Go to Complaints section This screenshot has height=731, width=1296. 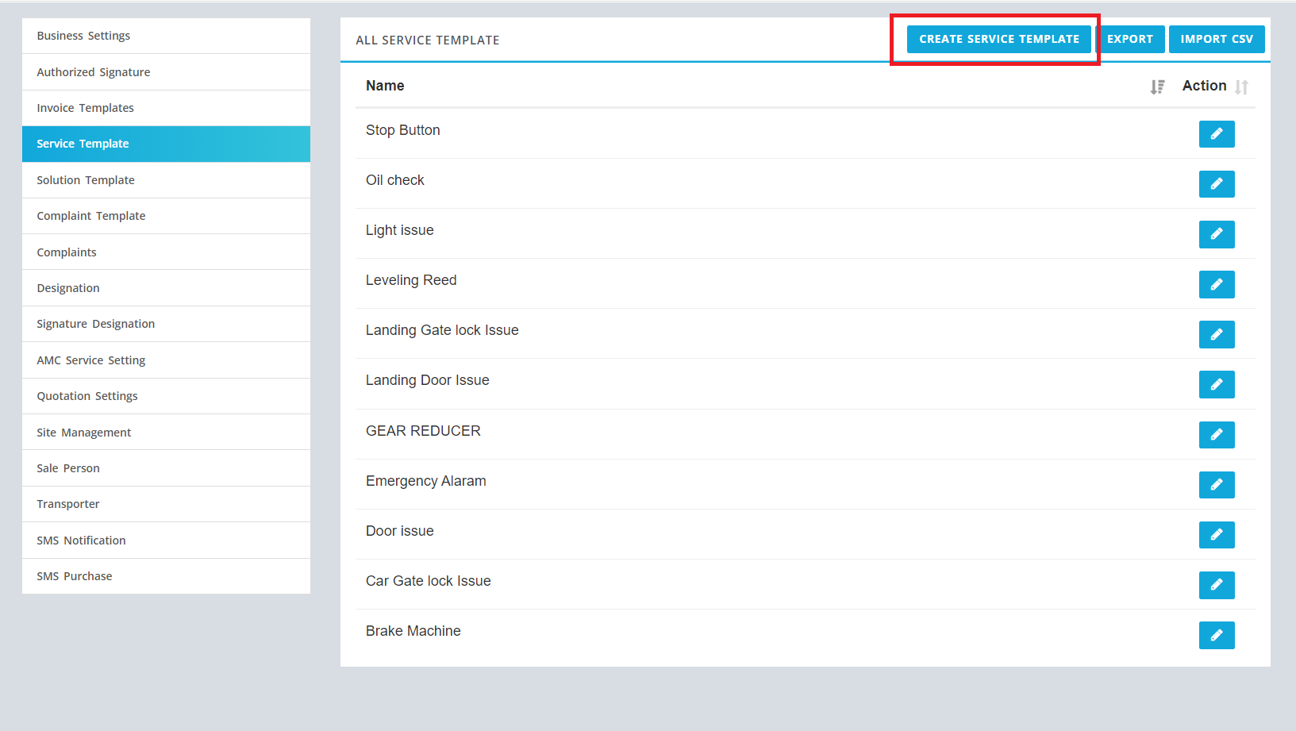point(166,252)
